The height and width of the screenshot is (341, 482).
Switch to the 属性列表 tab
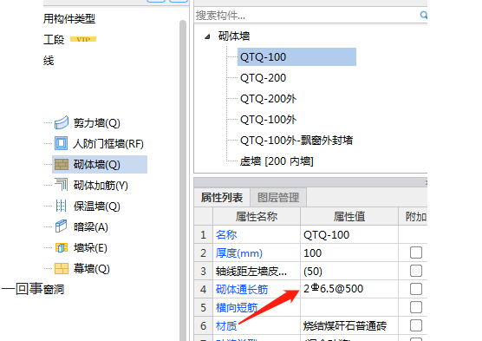[x=222, y=198]
